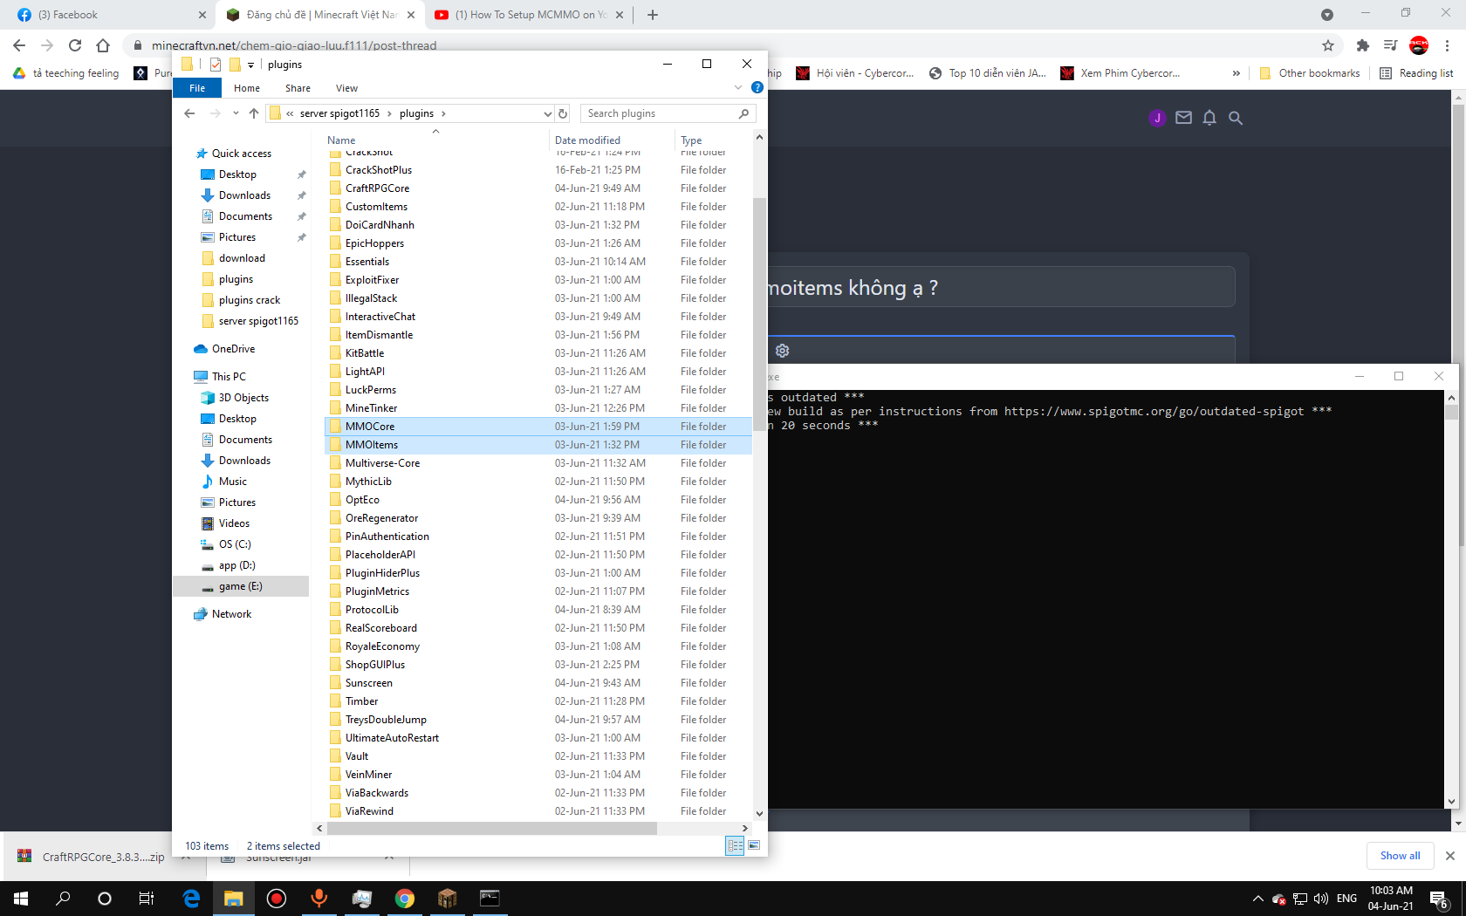The image size is (1466, 916).
Task: Open forum inbox envelope icon
Action: tap(1183, 118)
